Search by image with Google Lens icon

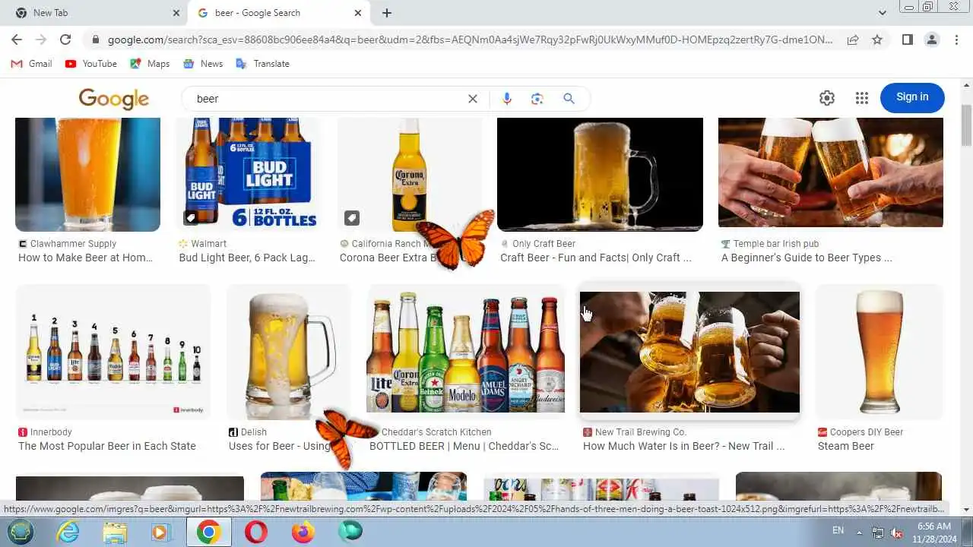coord(537,99)
